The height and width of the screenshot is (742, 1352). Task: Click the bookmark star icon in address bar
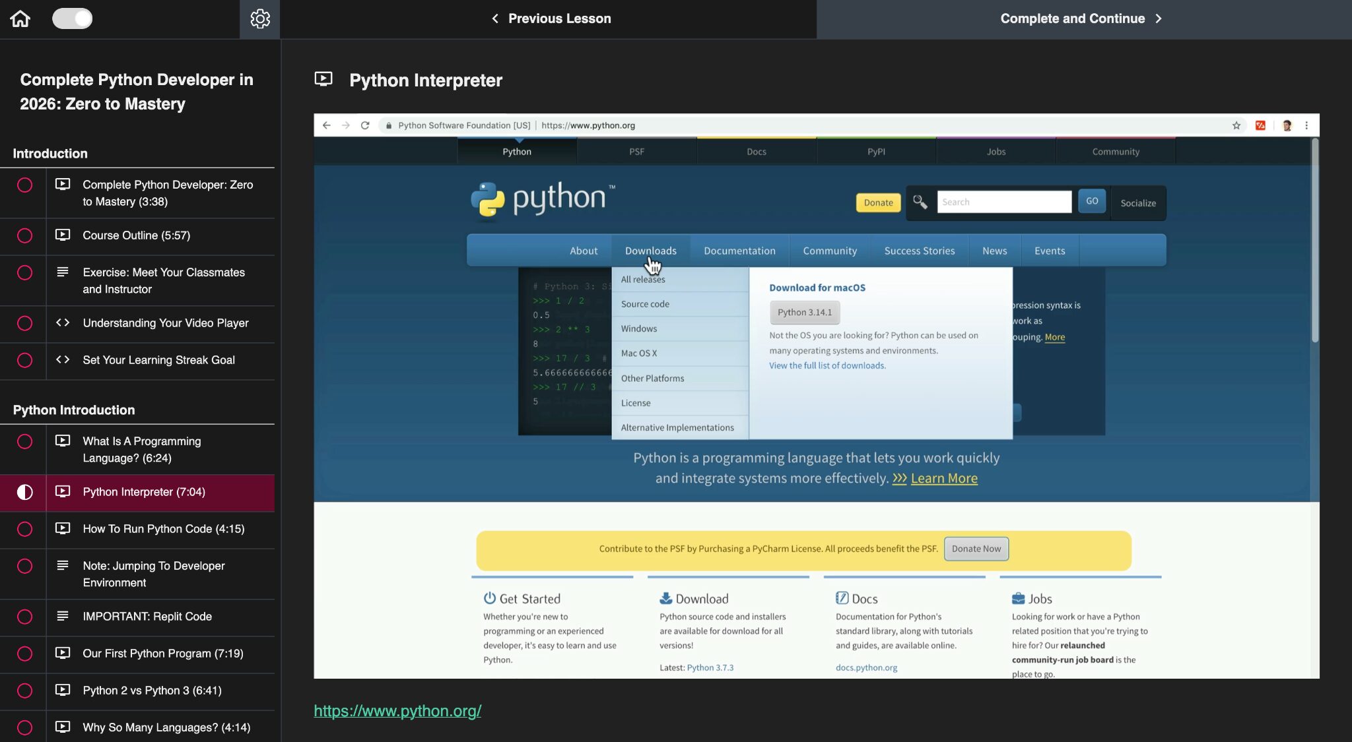pyautogui.click(x=1236, y=125)
